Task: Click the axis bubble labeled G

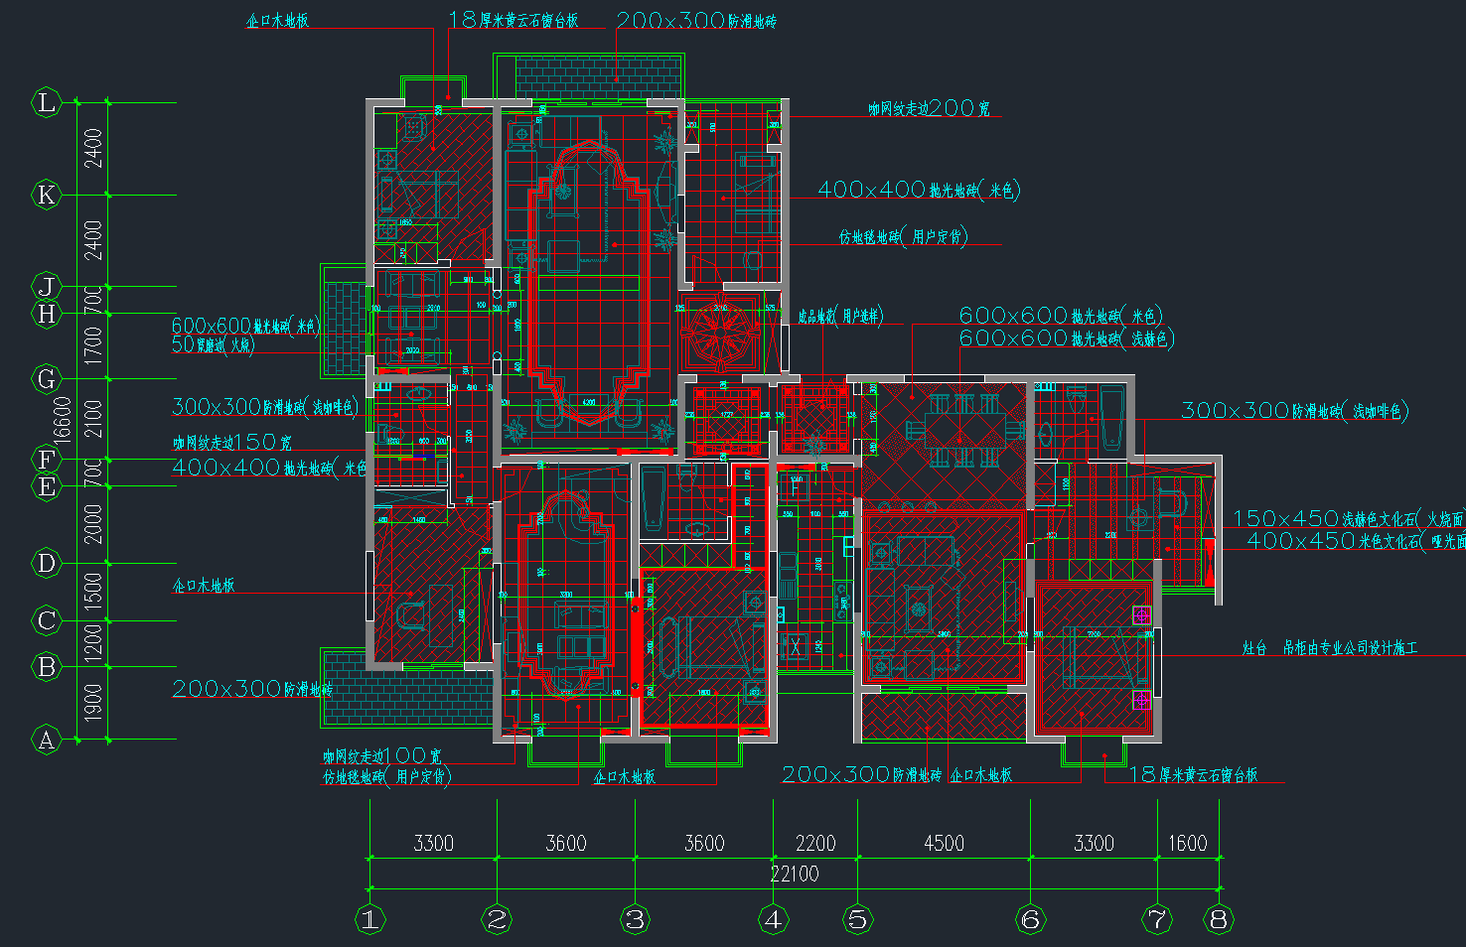Action: 46,378
